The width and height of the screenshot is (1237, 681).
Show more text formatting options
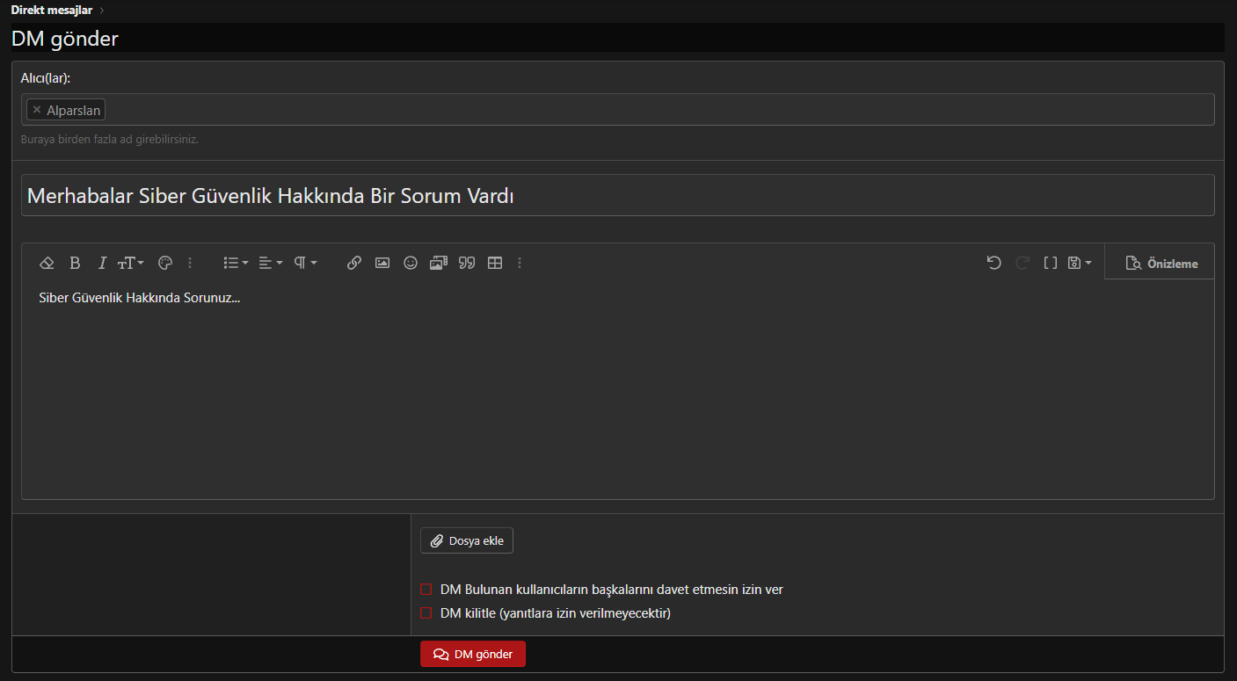(x=190, y=263)
